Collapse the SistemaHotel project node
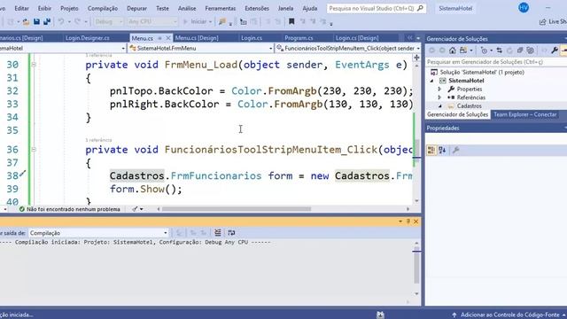 point(431,81)
